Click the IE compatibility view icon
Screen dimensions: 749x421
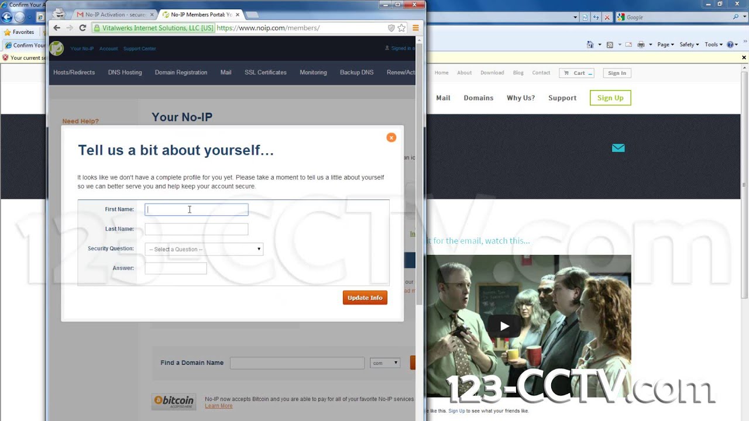(x=585, y=18)
